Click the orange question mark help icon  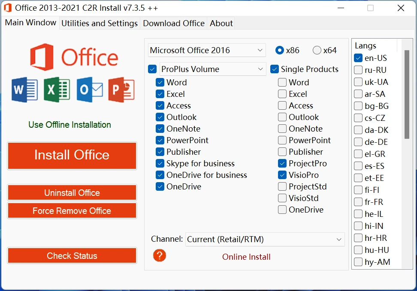160,255
